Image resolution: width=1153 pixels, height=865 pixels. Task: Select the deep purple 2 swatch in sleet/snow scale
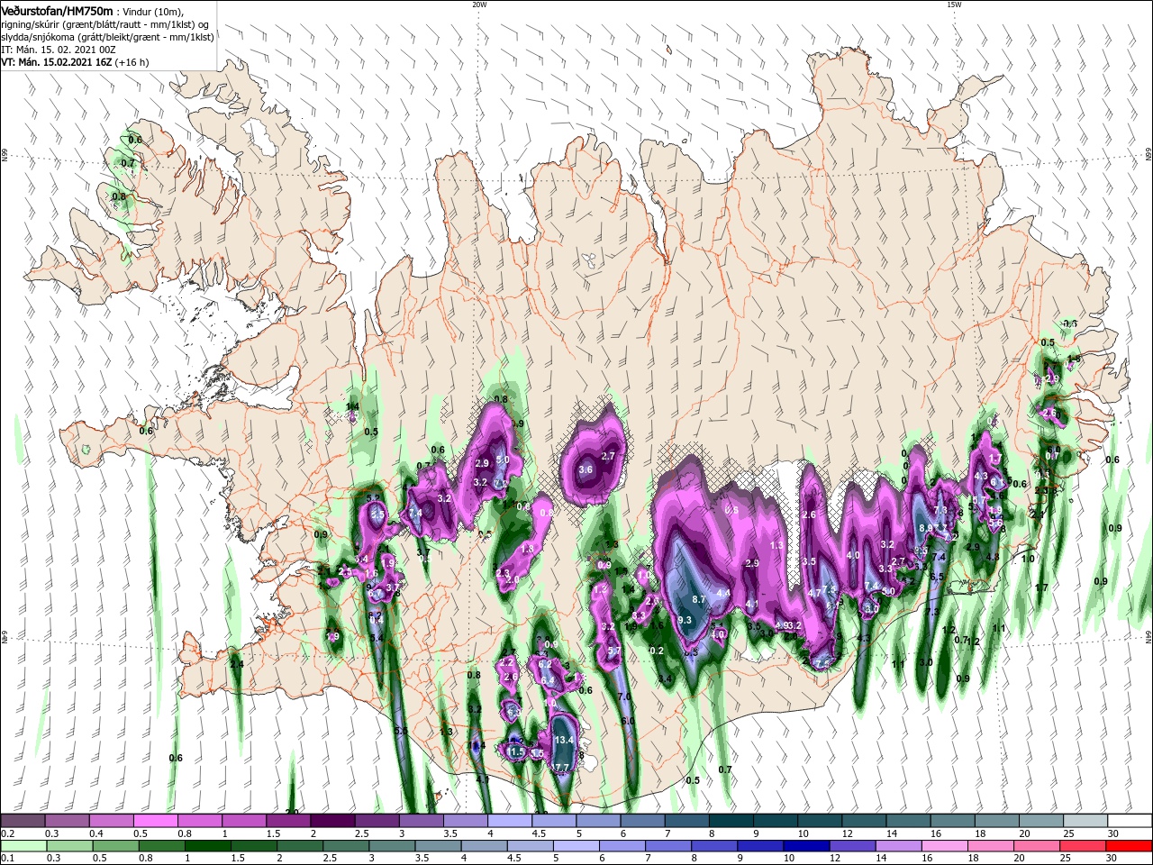331,821
